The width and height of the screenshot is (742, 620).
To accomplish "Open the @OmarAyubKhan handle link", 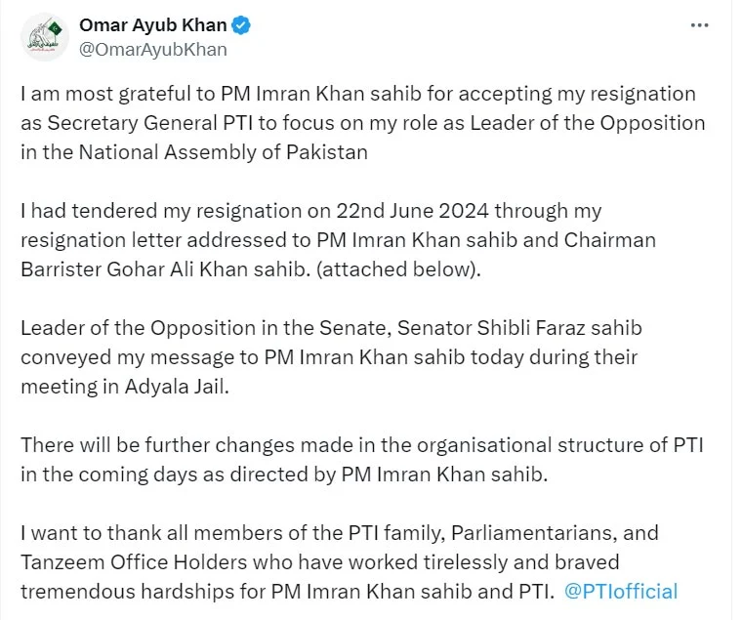I will point(152,50).
